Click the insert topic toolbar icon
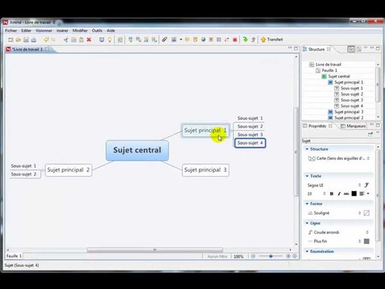Screen dimensions: 385x289 click(x=131, y=40)
